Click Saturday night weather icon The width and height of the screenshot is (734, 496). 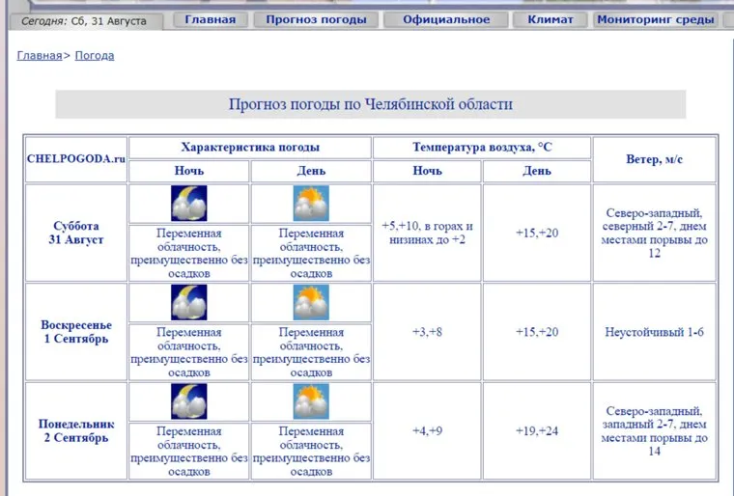coord(189,204)
